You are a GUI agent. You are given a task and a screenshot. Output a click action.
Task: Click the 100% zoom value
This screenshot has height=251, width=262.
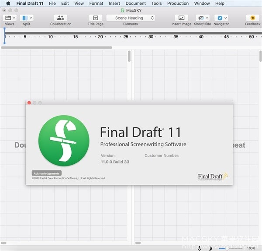[251, 248]
